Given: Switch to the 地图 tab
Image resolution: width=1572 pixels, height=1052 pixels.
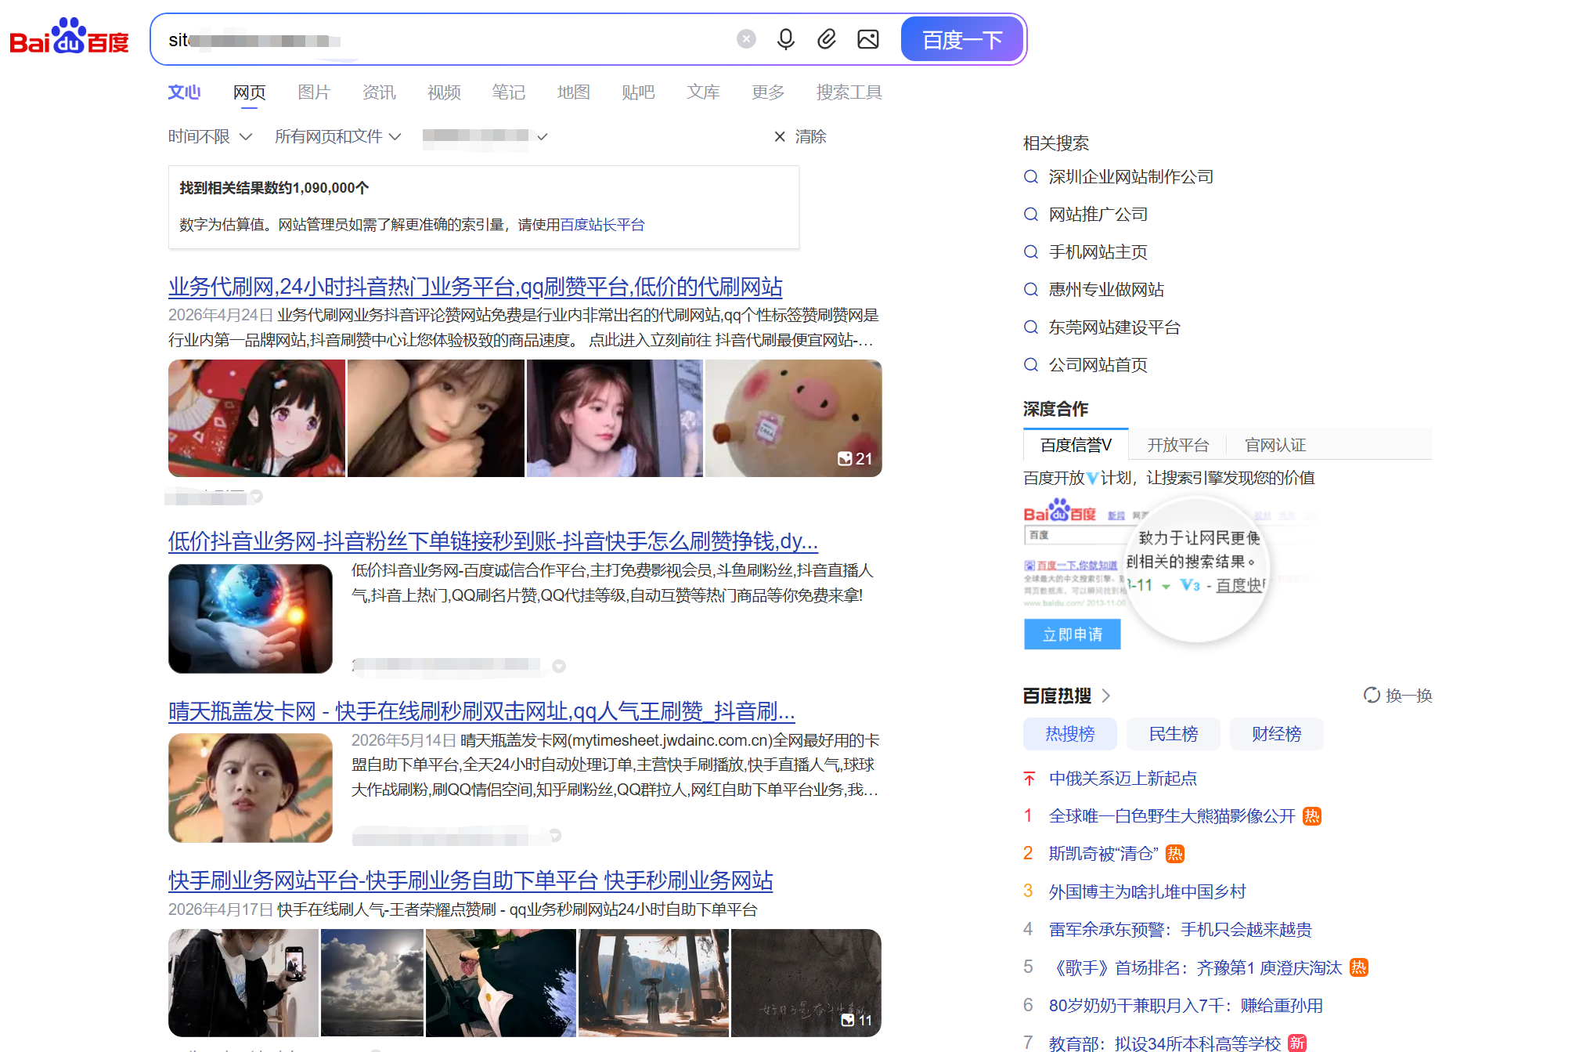Looking at the screenshot, I should coord(573,92).
